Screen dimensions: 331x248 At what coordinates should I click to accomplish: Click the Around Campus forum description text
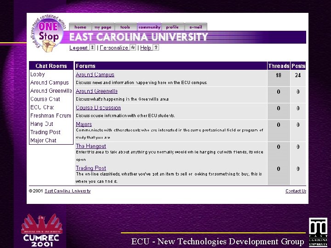pos(142,83)
